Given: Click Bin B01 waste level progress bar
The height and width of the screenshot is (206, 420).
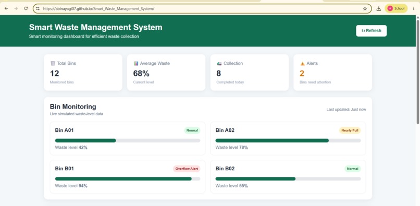Looking at the screenshot, I should (x=128, y=179).
